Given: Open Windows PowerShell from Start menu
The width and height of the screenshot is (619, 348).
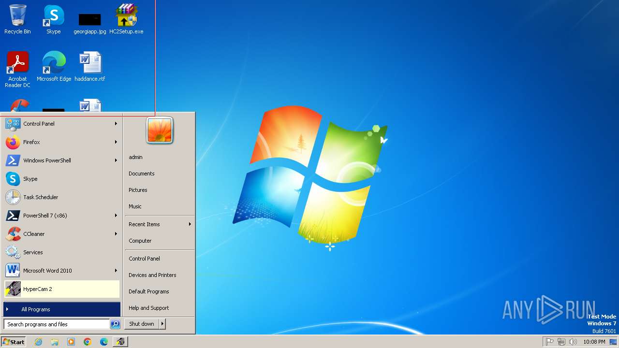Looking at the screenshot, I should tap(61, 160).
